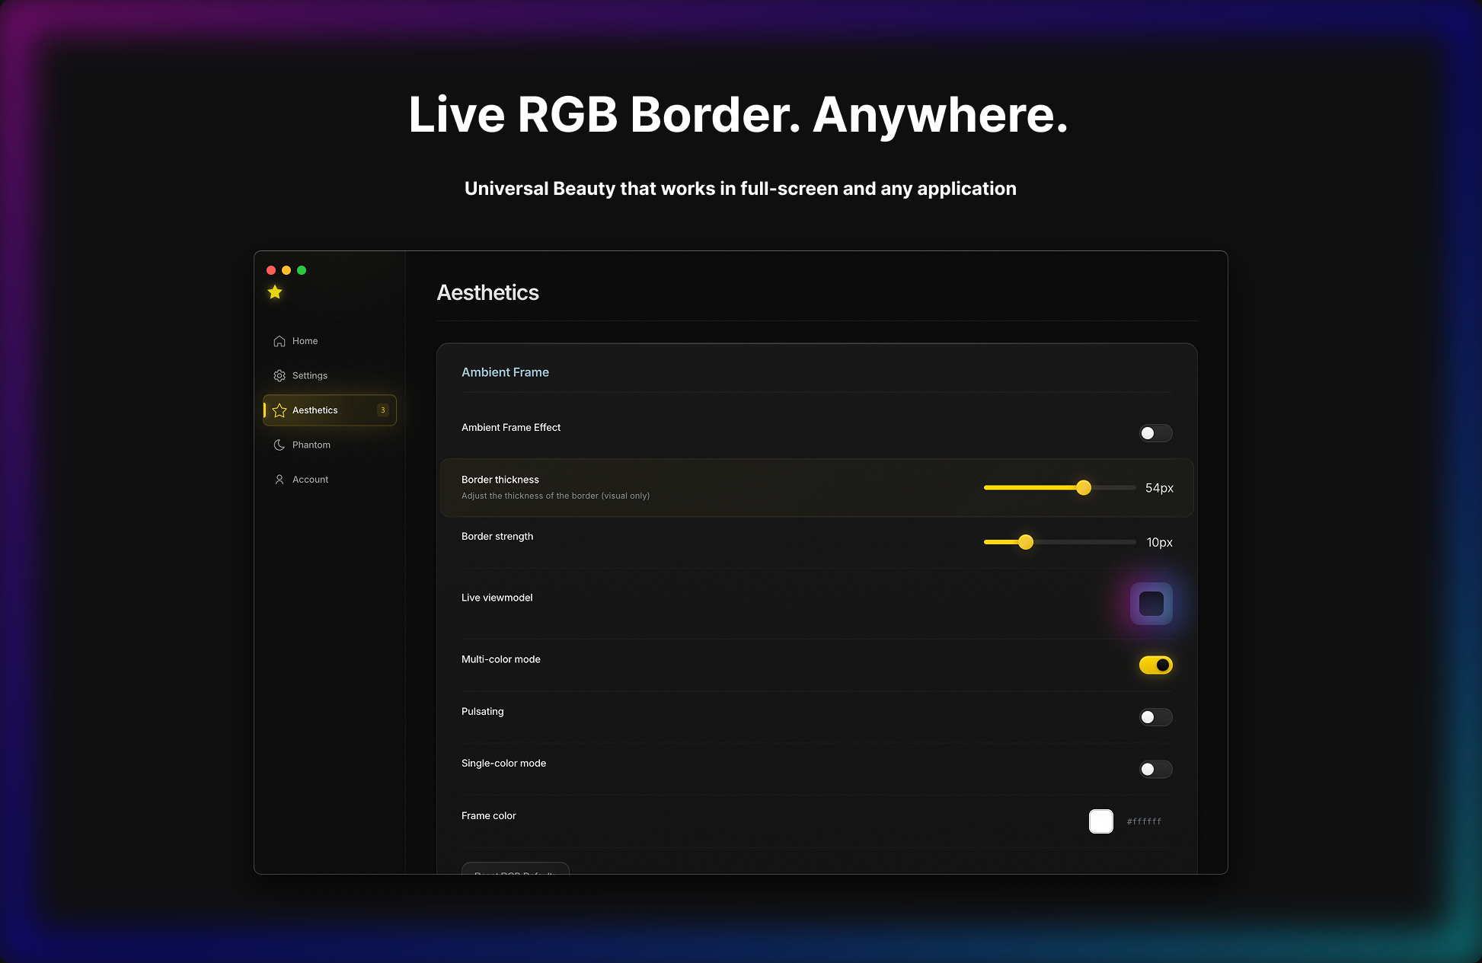Click the Settings gear icon
Image resolution: width=1482 pixels, height=963 pixels.
click(279, 376)
